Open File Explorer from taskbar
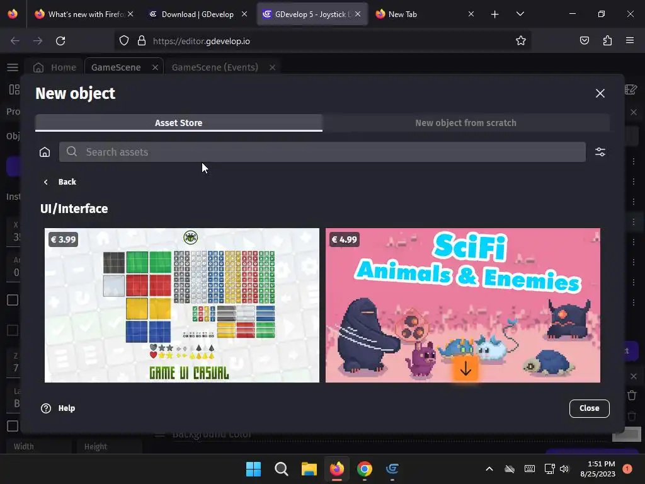 click(309, 469)
